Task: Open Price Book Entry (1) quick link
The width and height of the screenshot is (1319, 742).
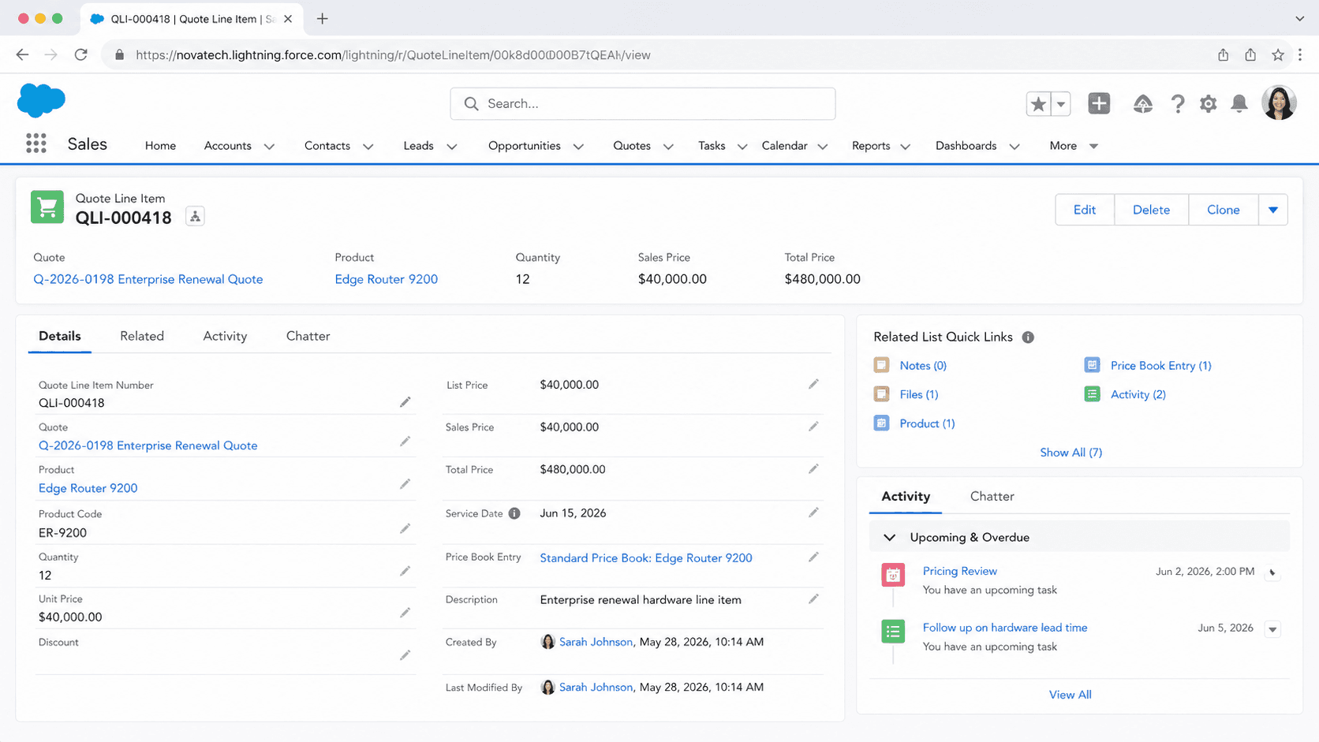Action: tap(1160, 365)
